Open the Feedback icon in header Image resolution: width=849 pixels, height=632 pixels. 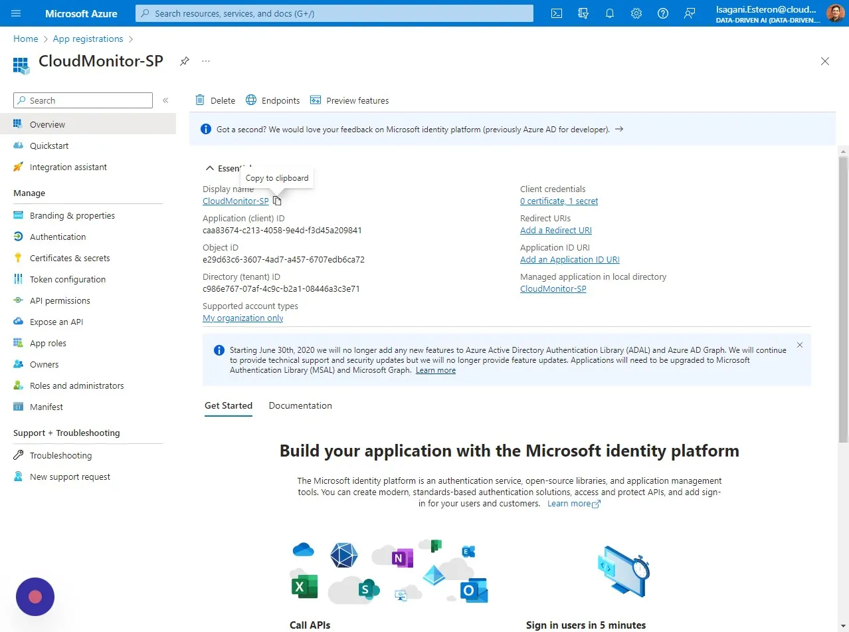690,13
